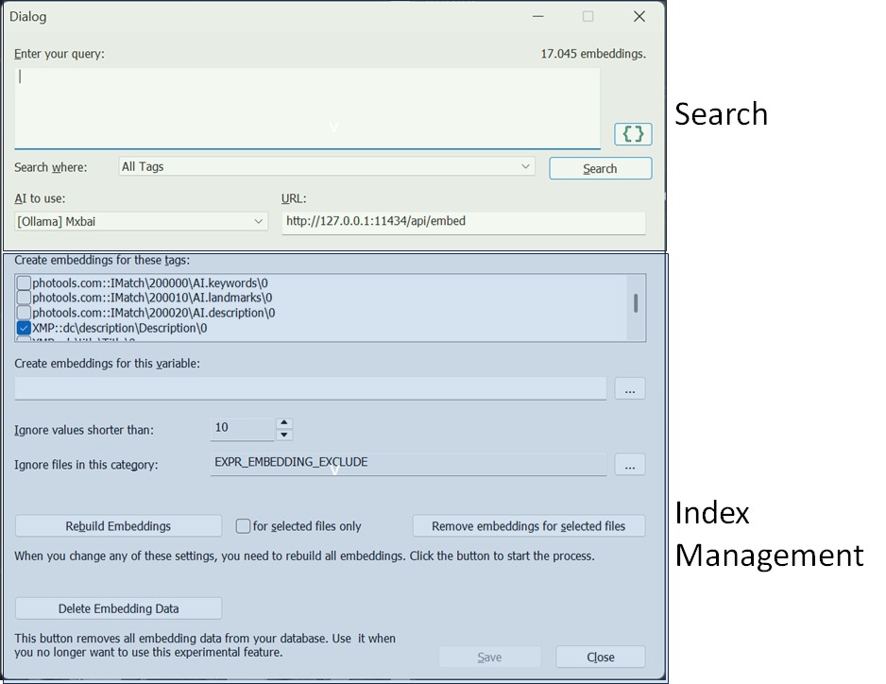Click the Search button
The image size is (886, 684).
coord(600,167)
